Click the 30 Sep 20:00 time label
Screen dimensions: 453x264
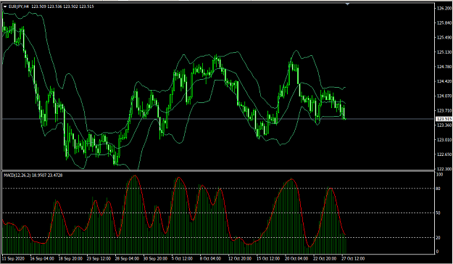coord(155,258)
